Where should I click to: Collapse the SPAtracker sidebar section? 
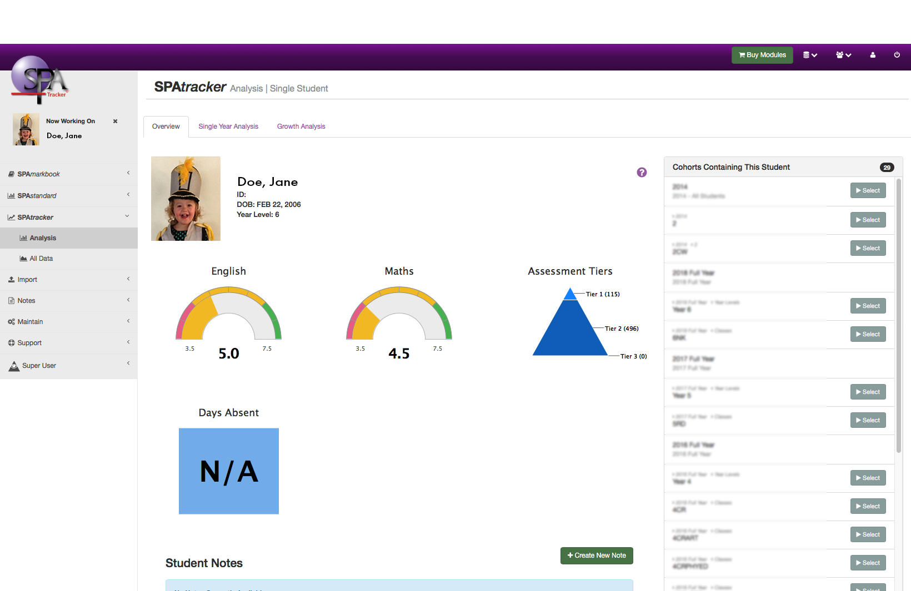click(69, 218)
